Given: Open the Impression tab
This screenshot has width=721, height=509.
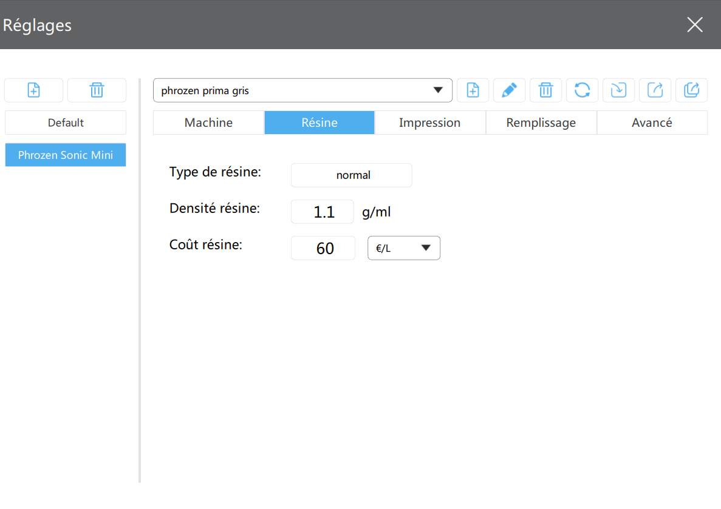Looking at the screenshot, I should [430, 123].
